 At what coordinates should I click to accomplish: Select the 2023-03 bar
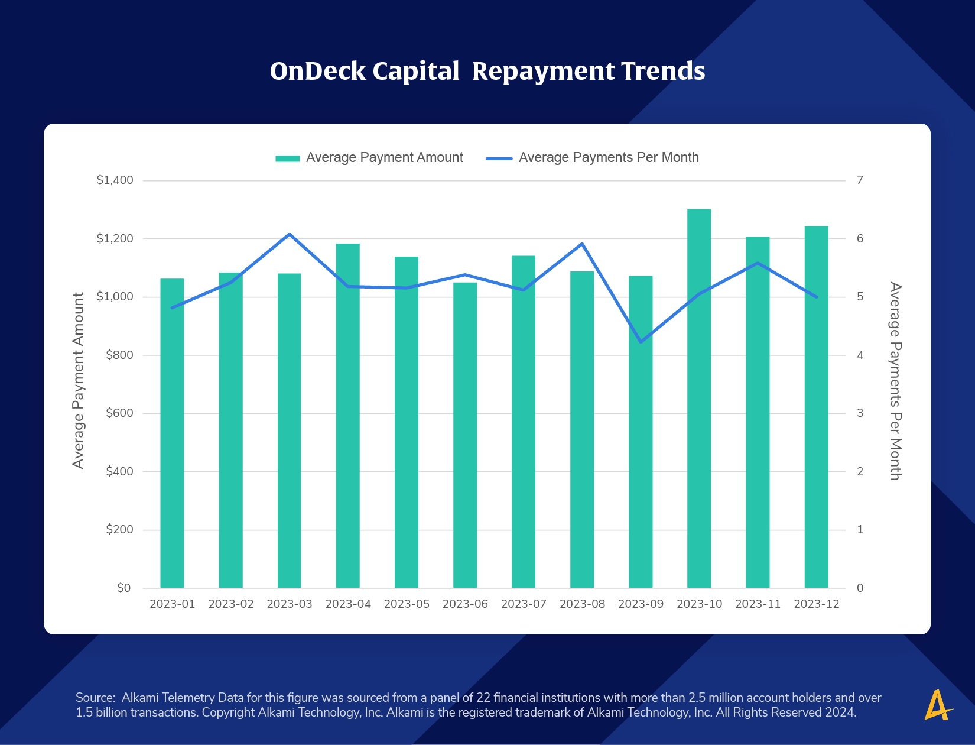coord(289,430)
